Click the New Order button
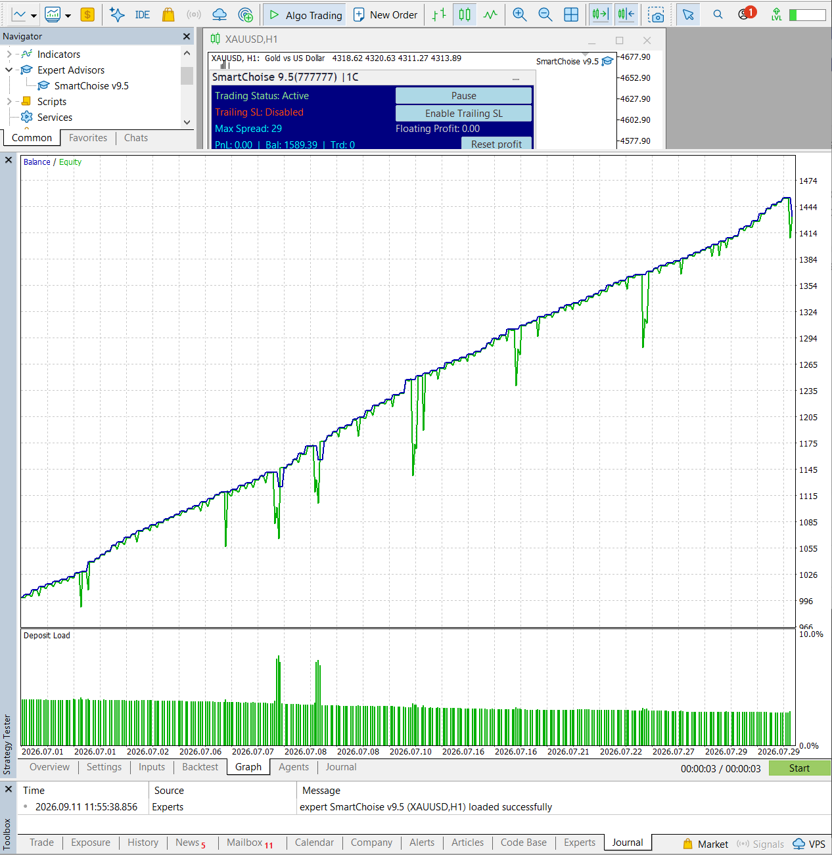 tap(386, 14)
